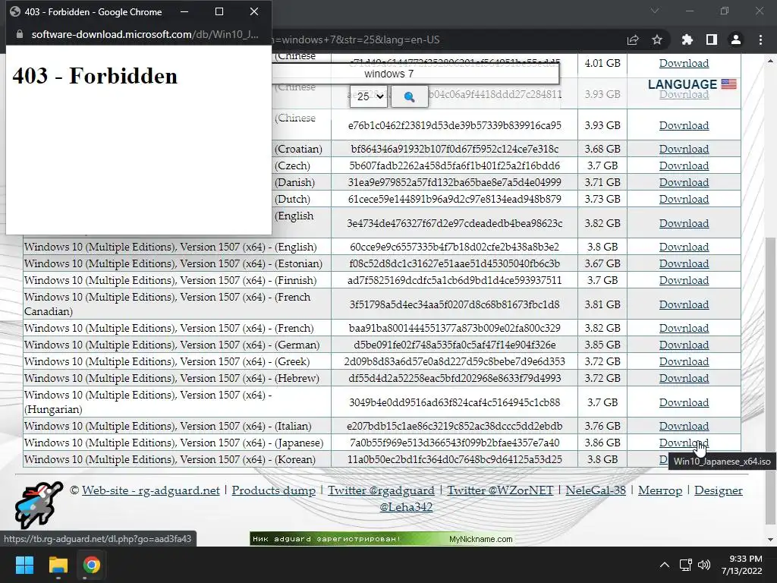
Task: Open File Explorer from the taskbar
Action: point(58,565)
